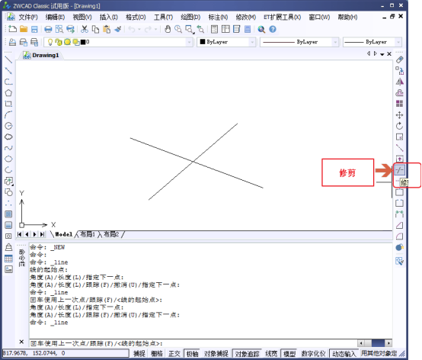422x360 pixels.
Task: Switch to the 布局1 layout tab
Action: (88, 234)
